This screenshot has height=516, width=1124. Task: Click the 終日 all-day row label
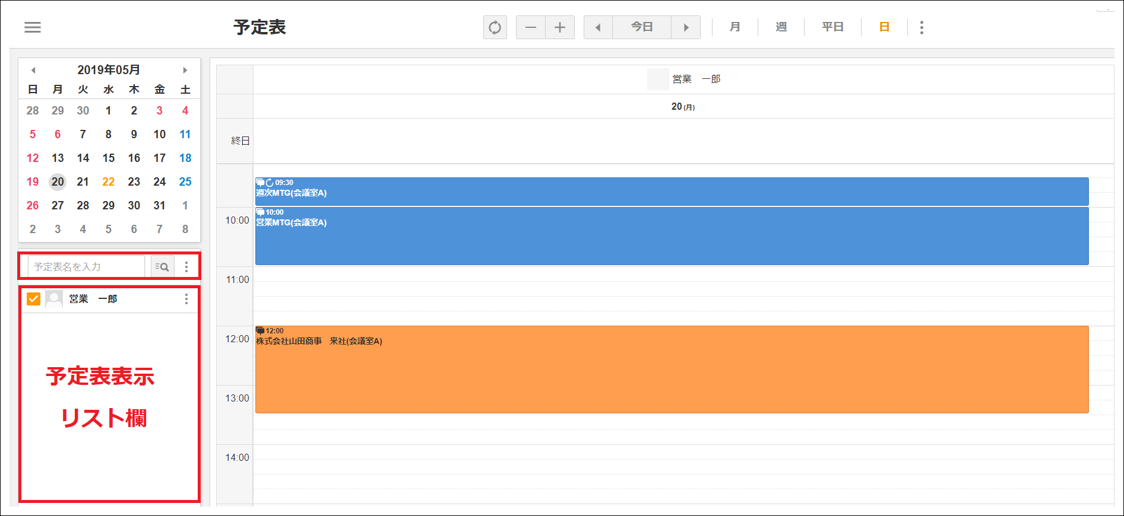coord(240,141)
